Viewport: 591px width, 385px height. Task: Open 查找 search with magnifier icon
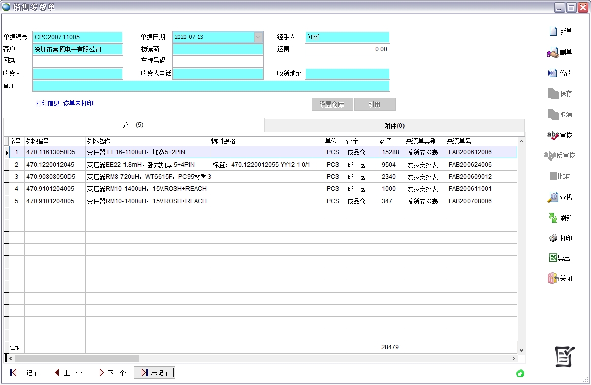tap(553, 197)
